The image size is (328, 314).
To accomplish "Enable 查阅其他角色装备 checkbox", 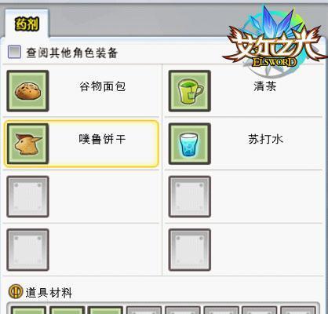I will tap(14, 52).
